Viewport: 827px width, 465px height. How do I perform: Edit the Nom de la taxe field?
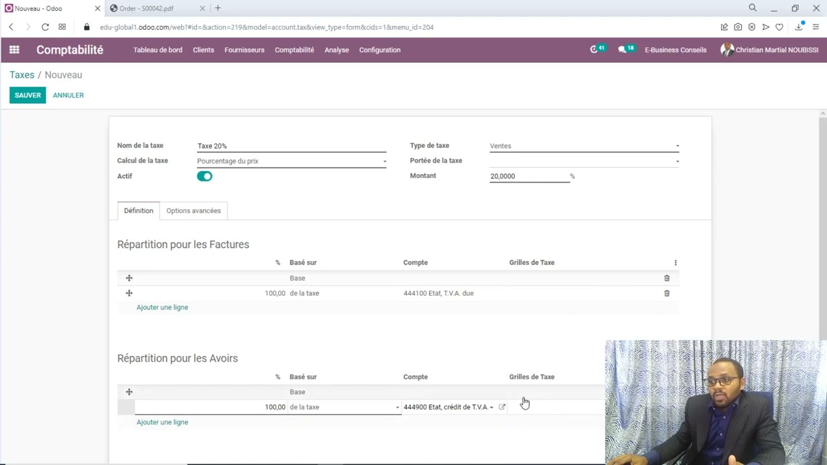(291, 146)
